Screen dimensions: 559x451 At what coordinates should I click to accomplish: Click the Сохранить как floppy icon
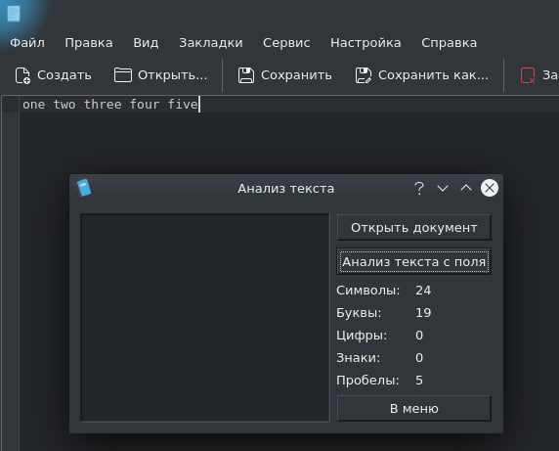click(x=364, y=75)
